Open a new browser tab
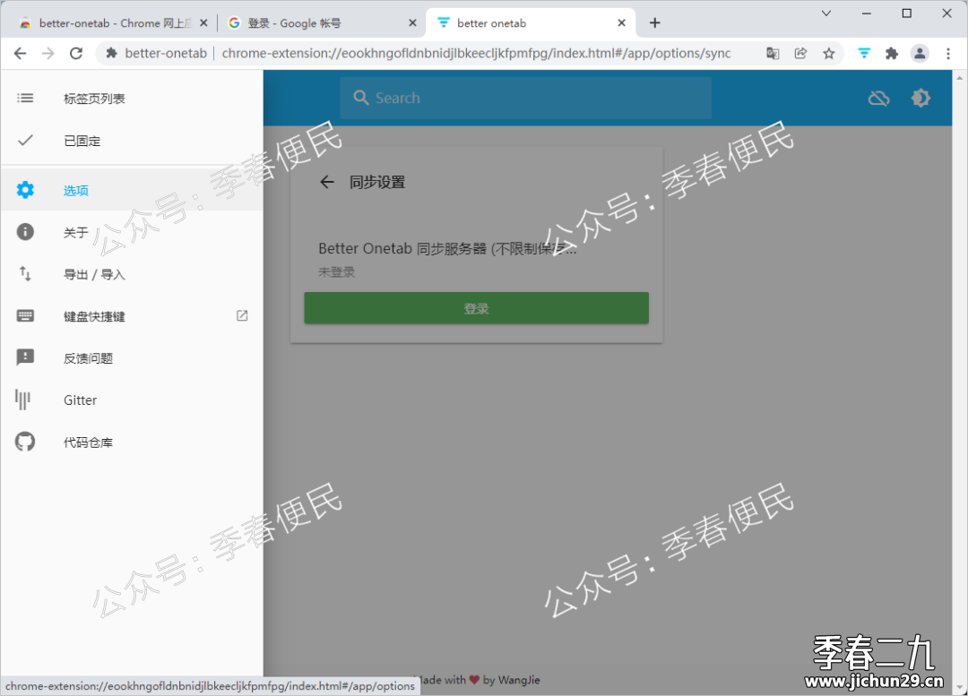The image size is (968, 696). 654,22
